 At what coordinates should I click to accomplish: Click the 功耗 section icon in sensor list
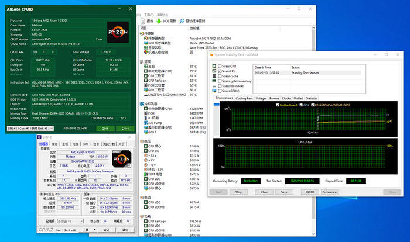coord(142,216)
